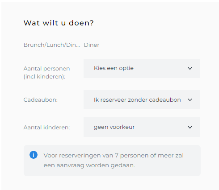Click chevron arrow in Aantal personen dropdown

[190, 68]
